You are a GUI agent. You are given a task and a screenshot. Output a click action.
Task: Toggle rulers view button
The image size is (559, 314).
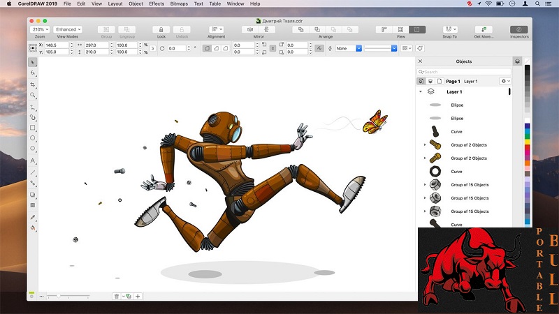(384, 29)
